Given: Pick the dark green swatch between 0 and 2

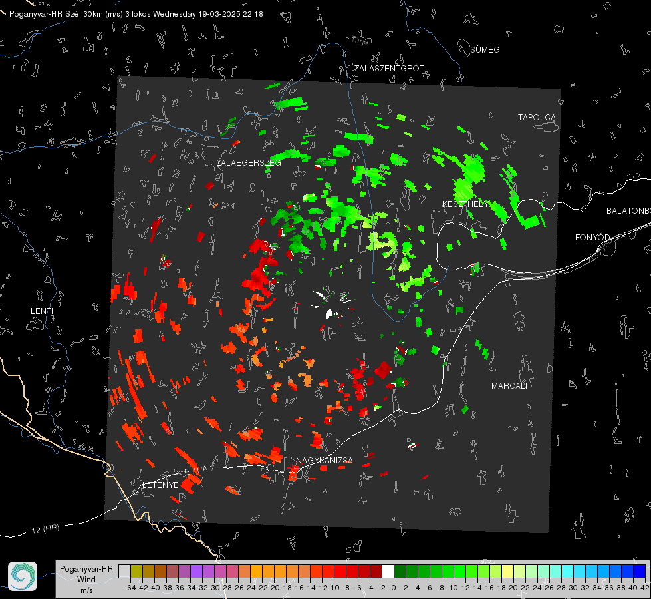Looking at the screenshot, I should coord(400,571).
